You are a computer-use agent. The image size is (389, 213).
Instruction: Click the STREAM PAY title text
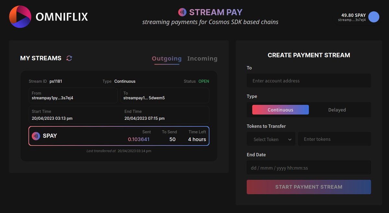pos(216,12)
